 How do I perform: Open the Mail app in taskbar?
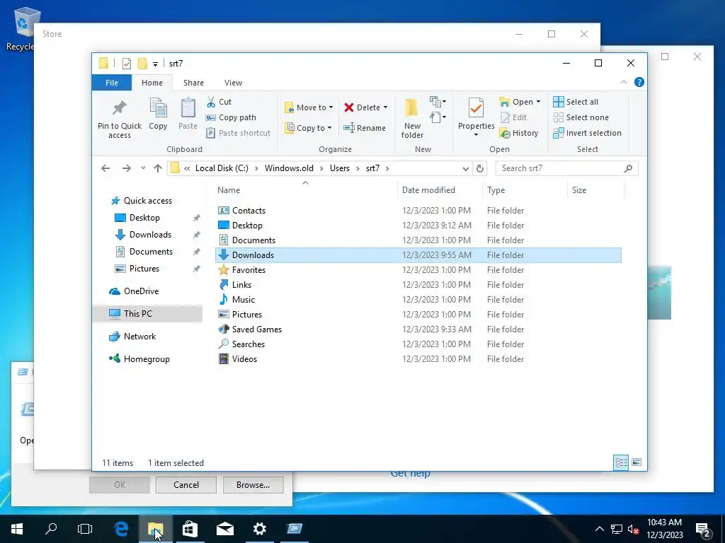[224, 529]
